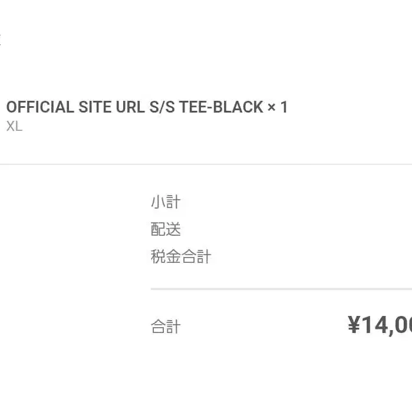412x412 pixels.
Task: Click the × 1 quantity indicator
Action: click(x=278, y=107)
